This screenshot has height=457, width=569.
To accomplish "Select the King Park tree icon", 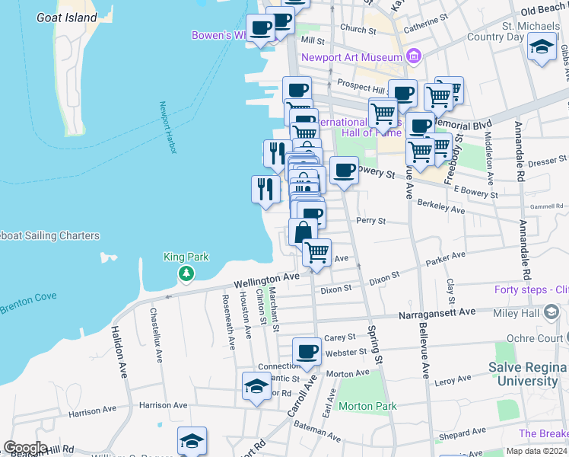I will point(185,273).
